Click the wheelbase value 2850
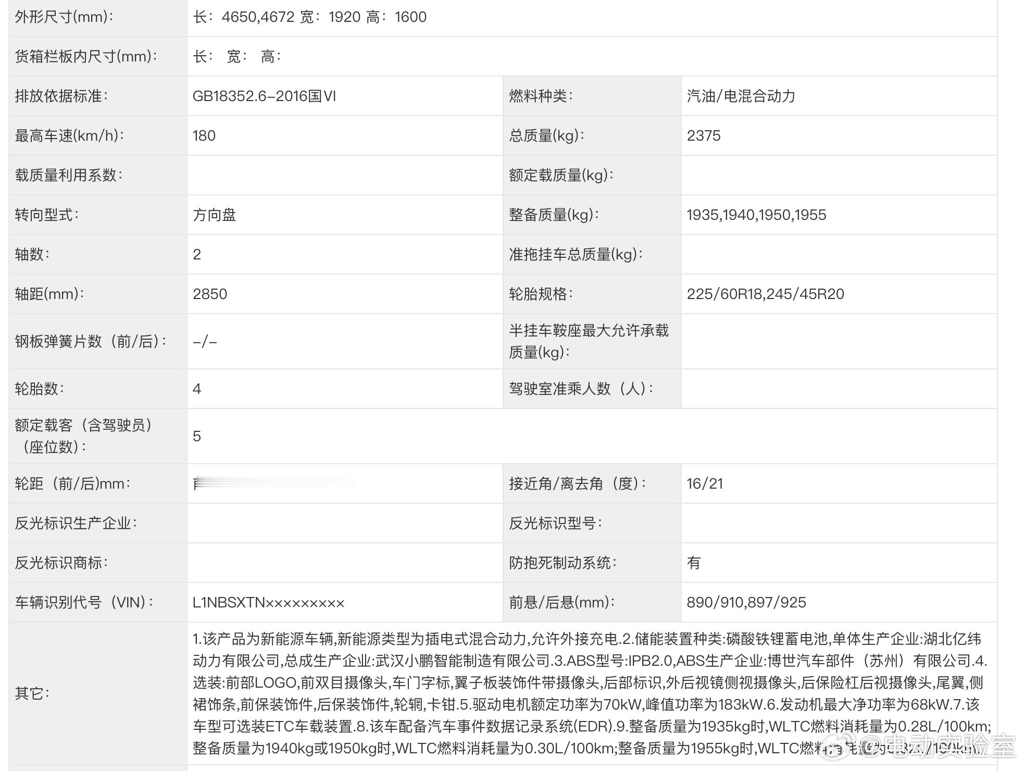Viewport: 1025px width, 771px height. coord(210,294)
